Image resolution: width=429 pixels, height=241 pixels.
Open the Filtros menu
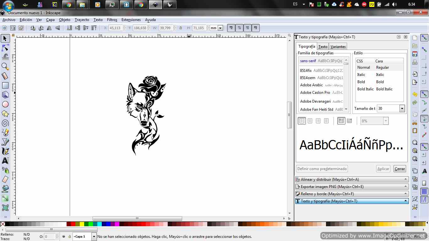click(x=112, y=20)
